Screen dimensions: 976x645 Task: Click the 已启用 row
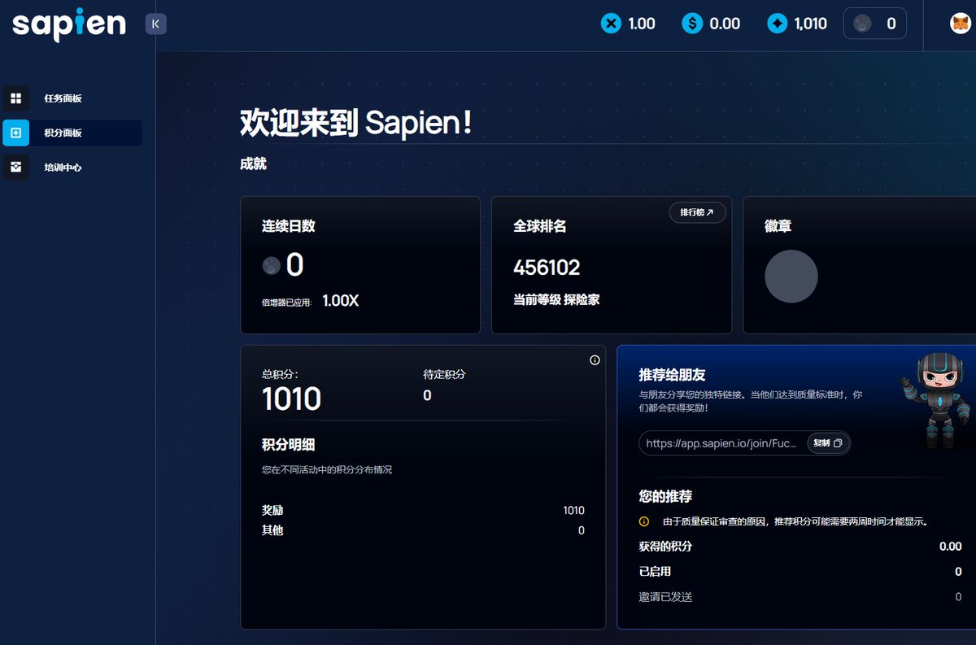coord(800,572)
